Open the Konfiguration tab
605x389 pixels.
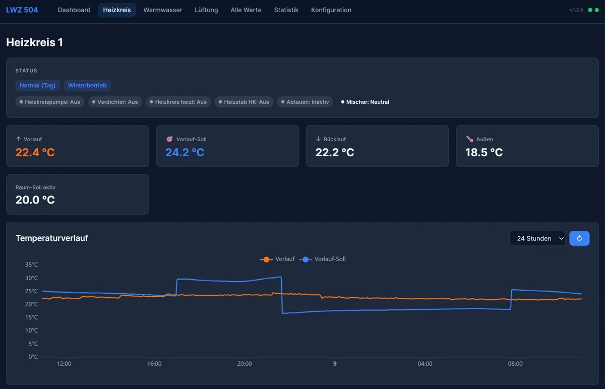coord(331,10)
